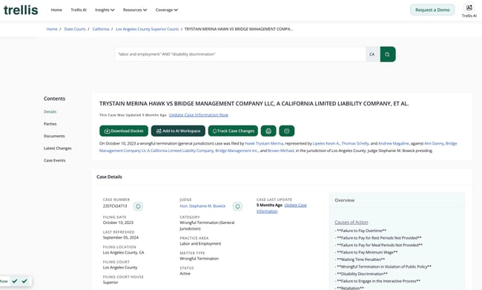Select Disability Discrimination cause of action

pos(362,274)
